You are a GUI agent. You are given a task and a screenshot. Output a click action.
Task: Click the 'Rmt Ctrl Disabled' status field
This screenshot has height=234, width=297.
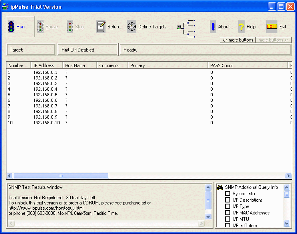(87, 50)
